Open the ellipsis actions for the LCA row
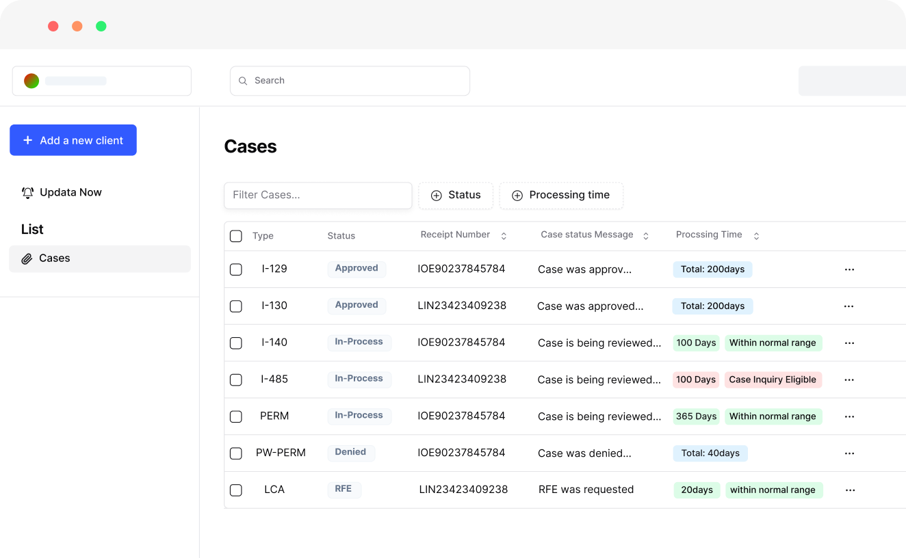Screen dimensions: 906x558 [850, 490]
